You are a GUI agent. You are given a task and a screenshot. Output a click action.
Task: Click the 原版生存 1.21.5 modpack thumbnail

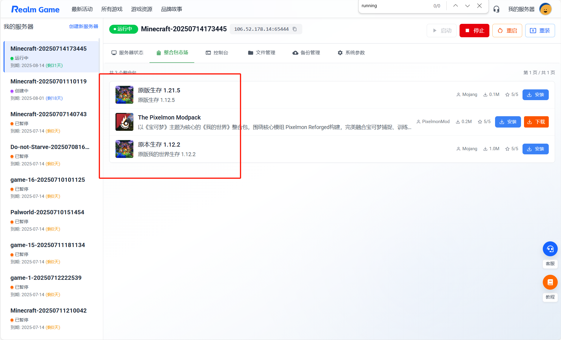pos(124,95)
